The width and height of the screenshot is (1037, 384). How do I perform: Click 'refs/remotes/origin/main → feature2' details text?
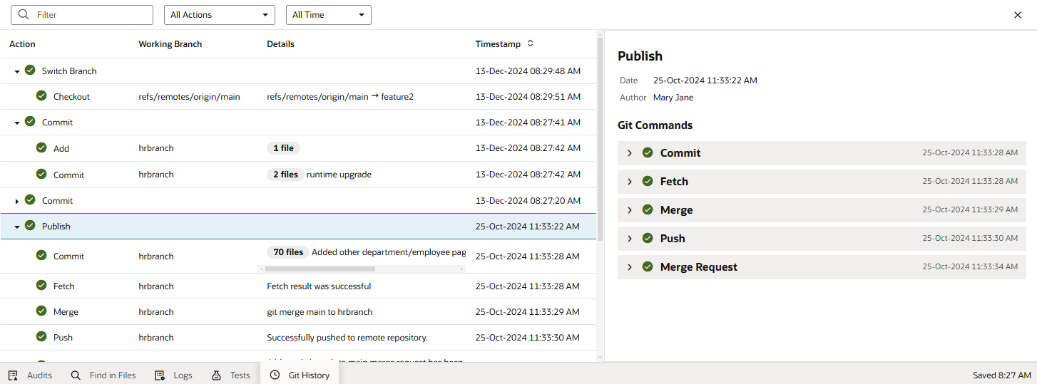pos(340,97)
